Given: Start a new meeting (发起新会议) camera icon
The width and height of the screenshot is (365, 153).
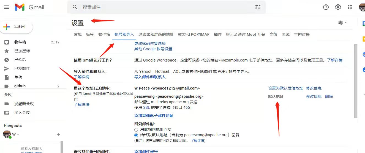Looking at the screenshot, I should pyautogui.click(x=7, y=104).
